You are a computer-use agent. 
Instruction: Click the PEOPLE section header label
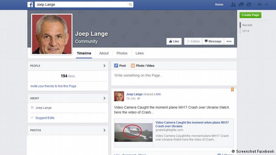tap(35, 66)
